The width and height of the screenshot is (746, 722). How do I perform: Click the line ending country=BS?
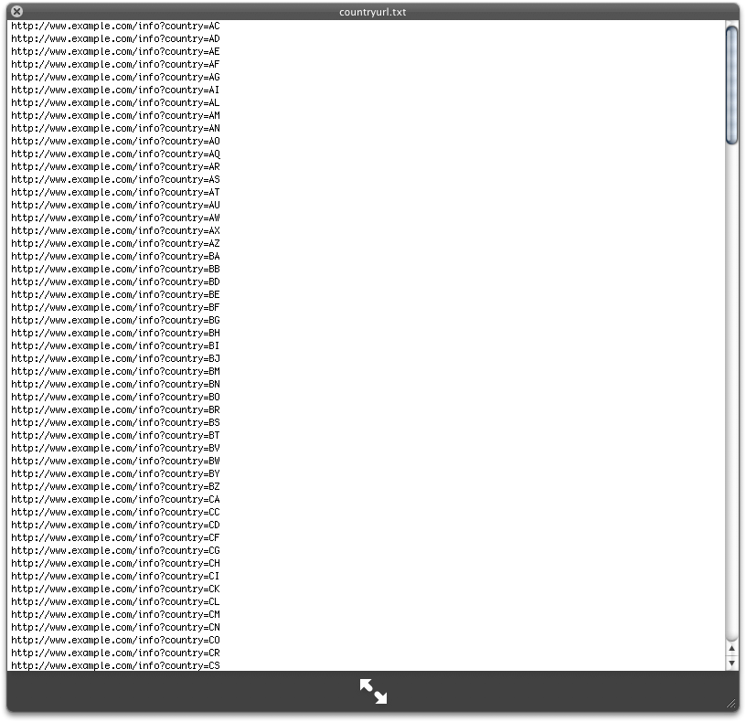point(115,423)
